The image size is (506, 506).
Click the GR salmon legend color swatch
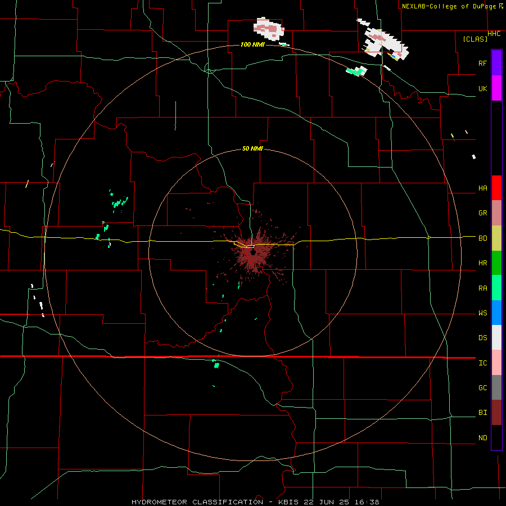496,213
